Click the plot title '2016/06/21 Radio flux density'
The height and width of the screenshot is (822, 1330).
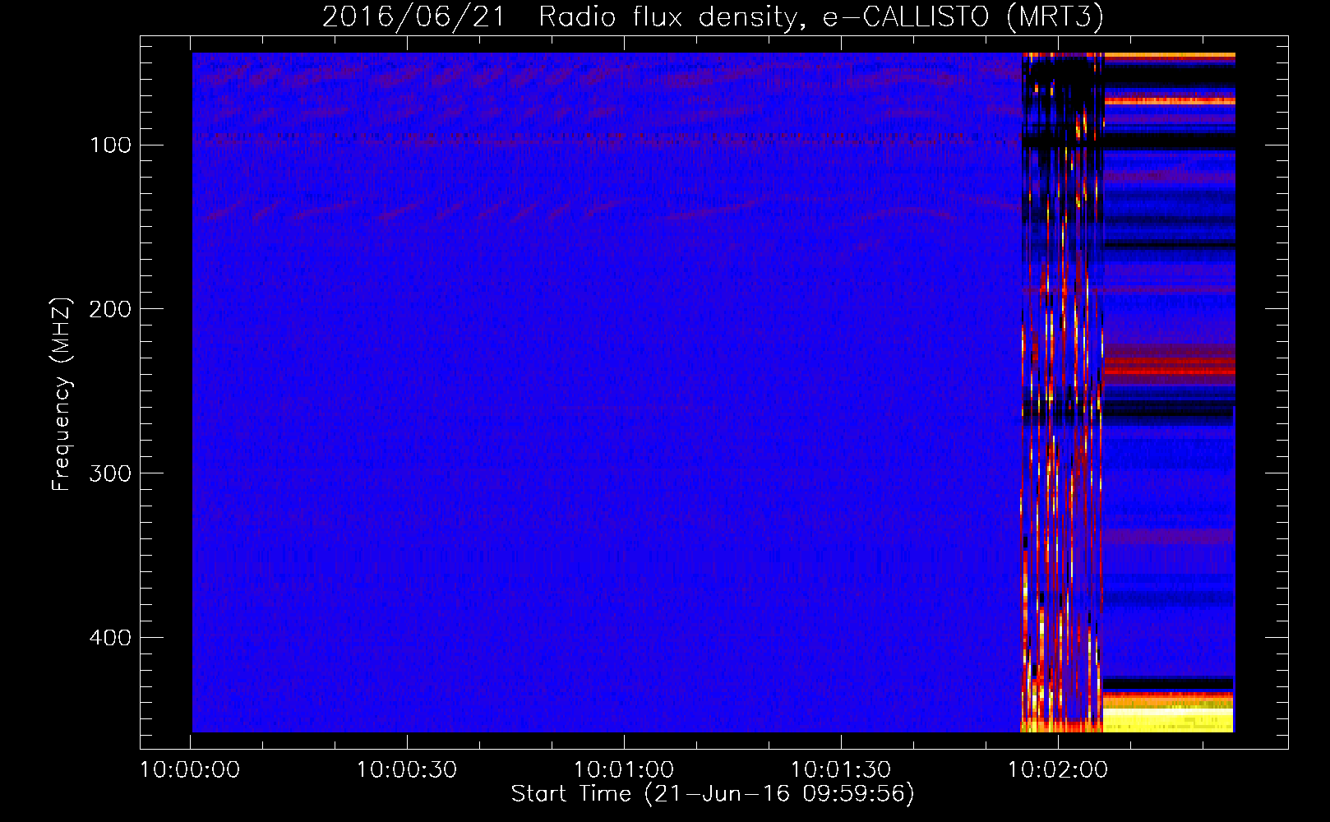click(x=713, y=16)
